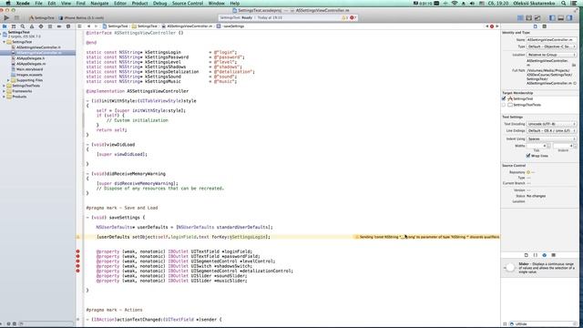Show the Code Snippet library icon
583x328 pixels.
coord(536,255)
